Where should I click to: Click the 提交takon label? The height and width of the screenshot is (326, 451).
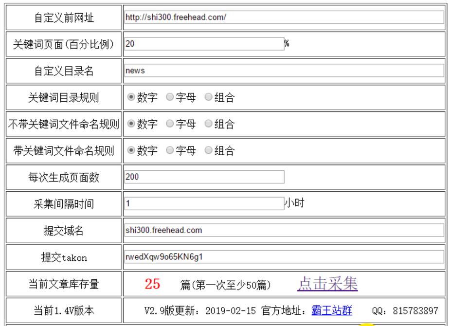pyautogui.click(x=64, y=257)
